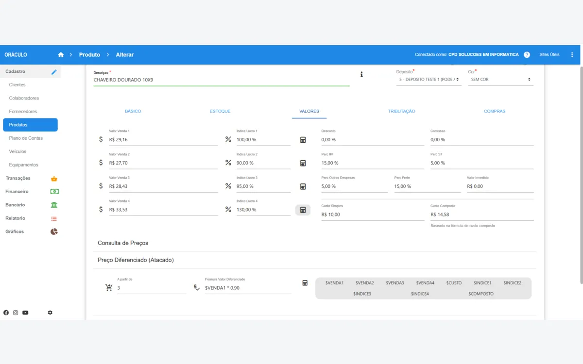Image resolution: width=583 pixels, height=364 pixels.
Task: Insert the $VENDA2 variable chip
Action: point(364,282)
